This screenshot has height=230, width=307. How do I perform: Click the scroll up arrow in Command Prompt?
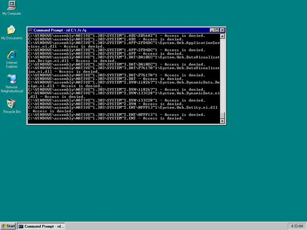[x=222, y=36]
